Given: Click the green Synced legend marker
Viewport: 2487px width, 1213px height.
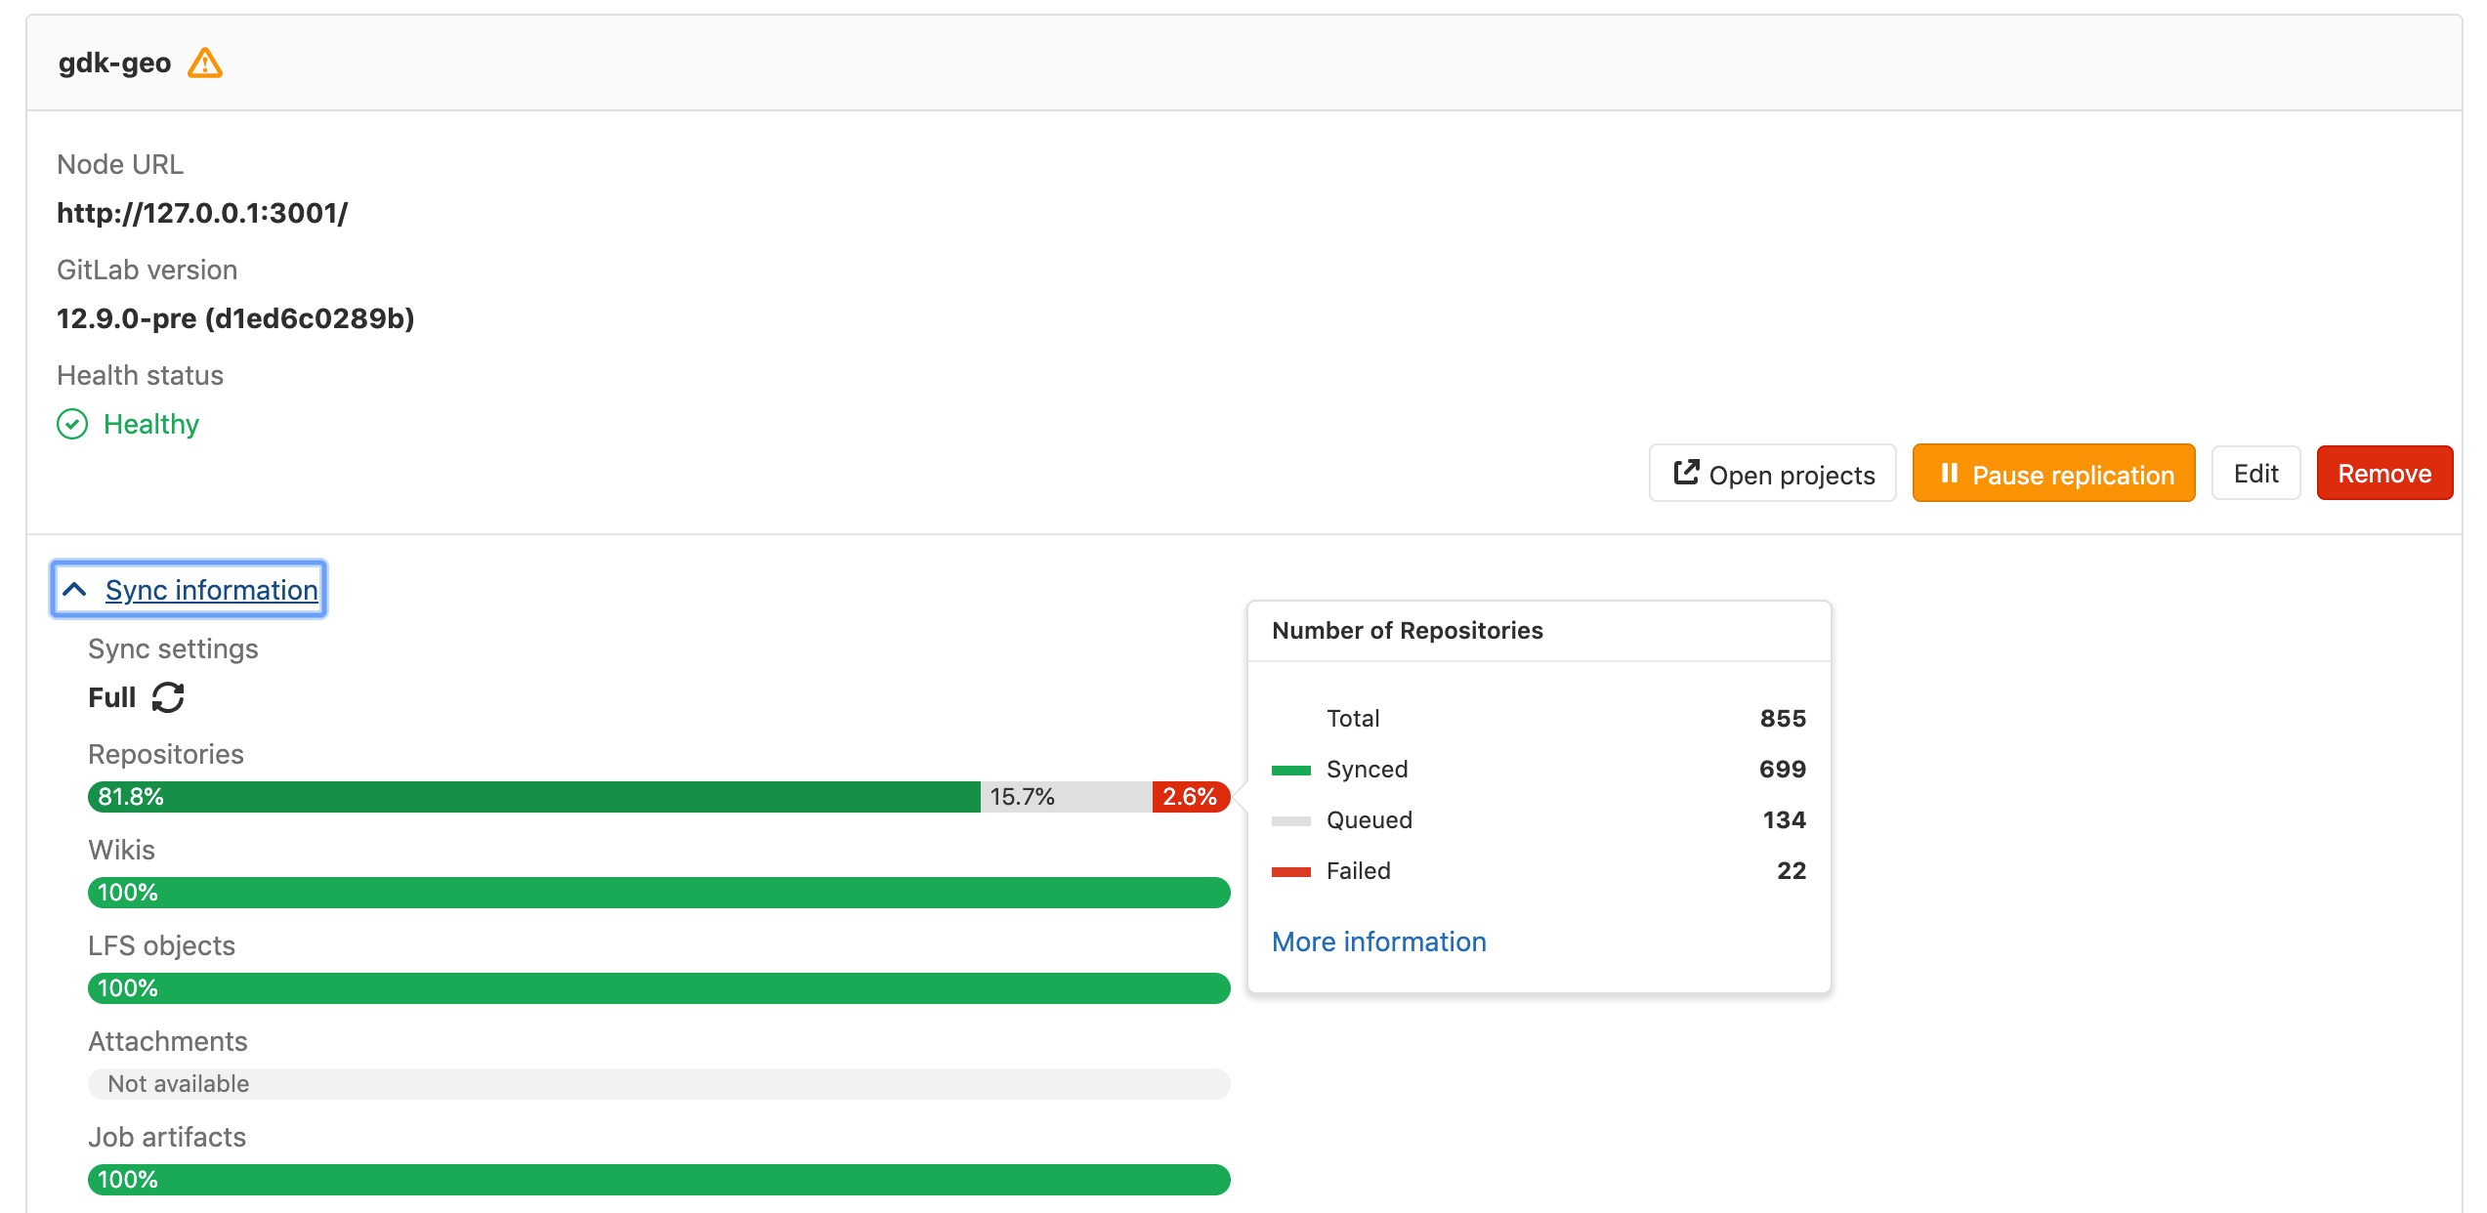Looking at the screenshot, I should coord(1291,770).
